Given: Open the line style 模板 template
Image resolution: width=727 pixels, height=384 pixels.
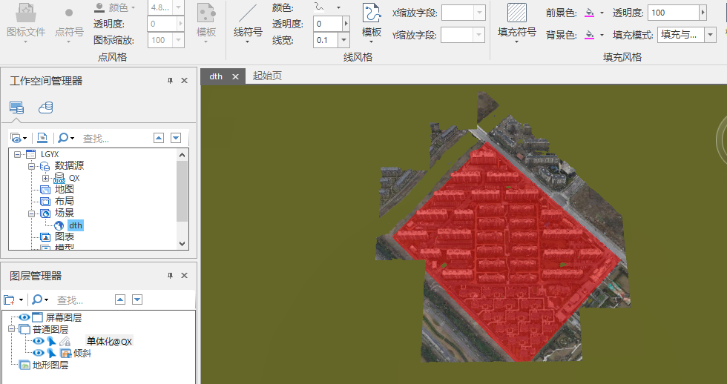Looking at the screenshot, I should (372, 23).
